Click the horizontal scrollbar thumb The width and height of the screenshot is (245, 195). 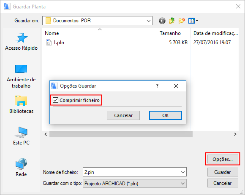(121, 134)
